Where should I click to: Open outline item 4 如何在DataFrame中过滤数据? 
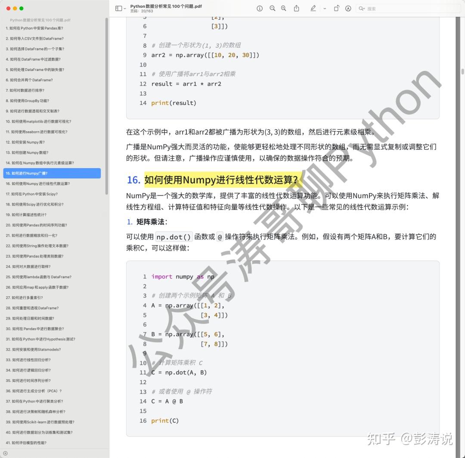(x=33, y=59)
